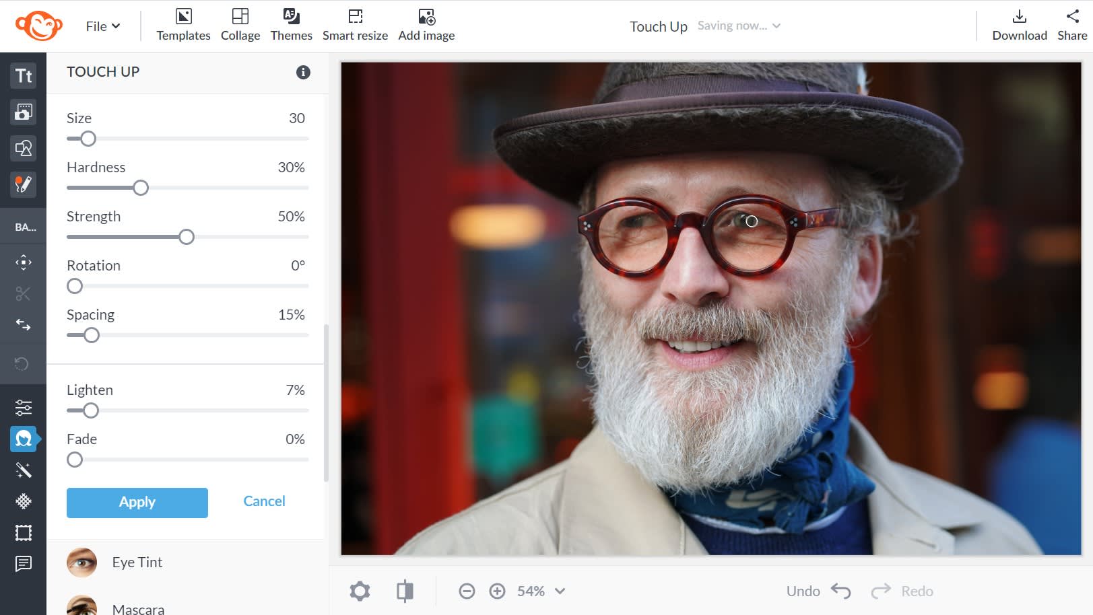Share the image
The height and width of the screenshot is (615, 1093).
coord(1072,26)
